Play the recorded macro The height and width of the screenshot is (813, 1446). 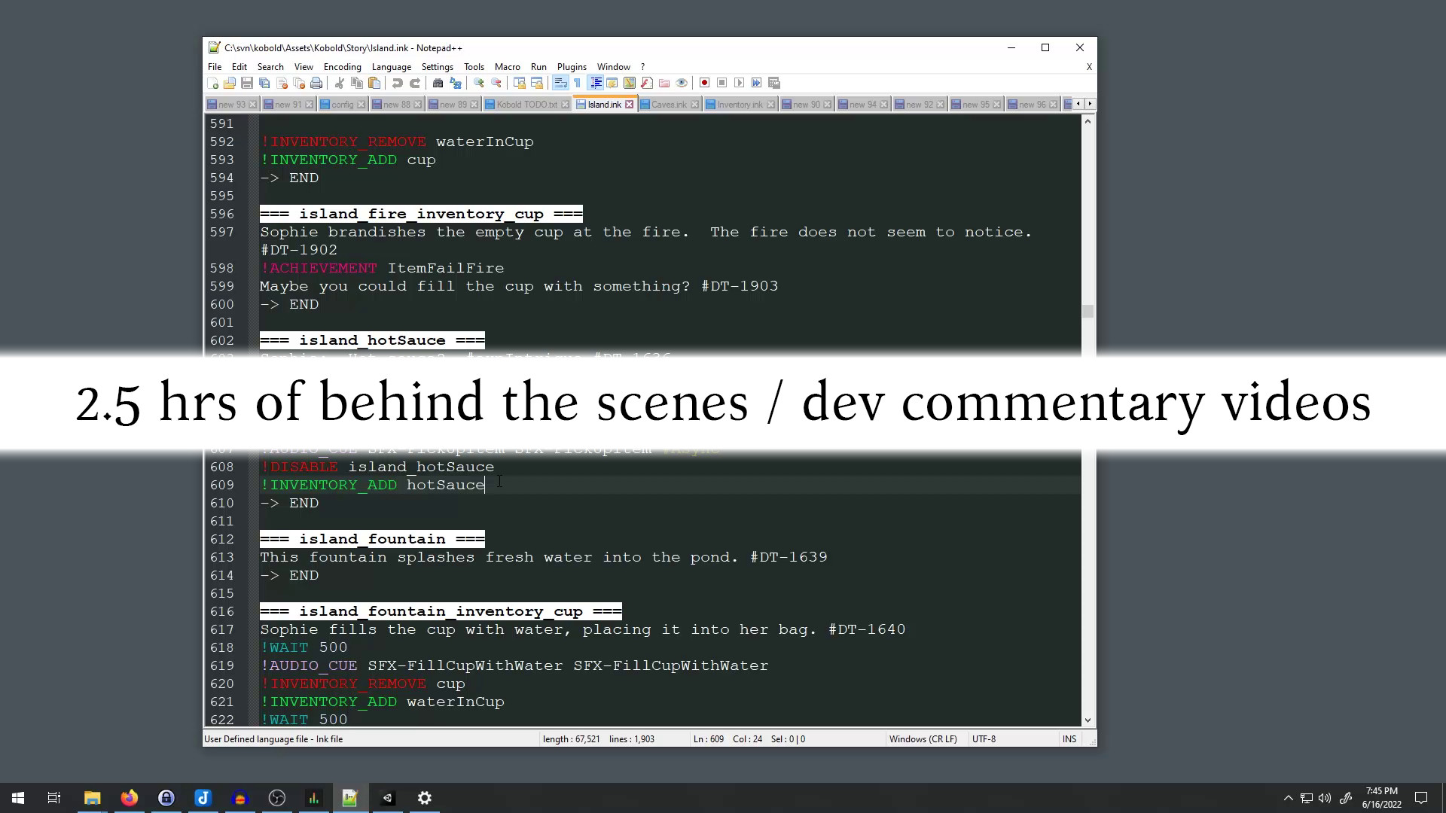point(740,83)
